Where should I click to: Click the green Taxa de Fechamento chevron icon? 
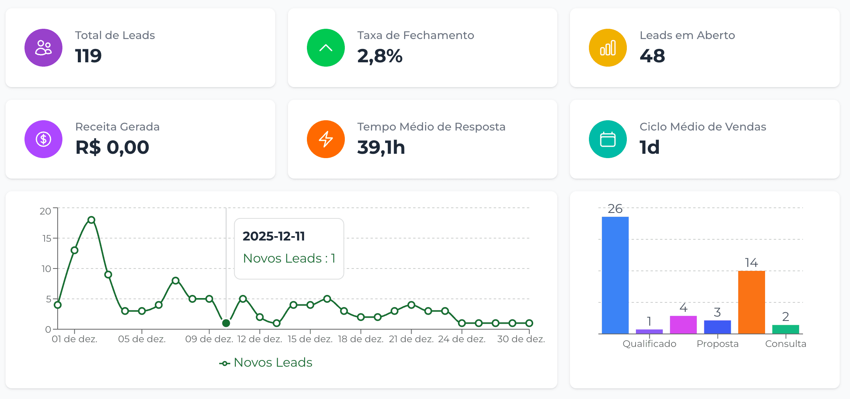(x=325, y=47)
